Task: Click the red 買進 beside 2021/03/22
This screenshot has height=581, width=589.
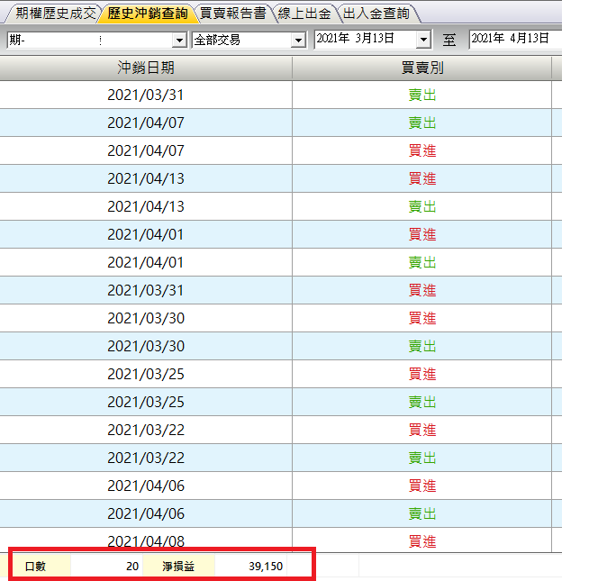Action: click(x=422, y=430)
